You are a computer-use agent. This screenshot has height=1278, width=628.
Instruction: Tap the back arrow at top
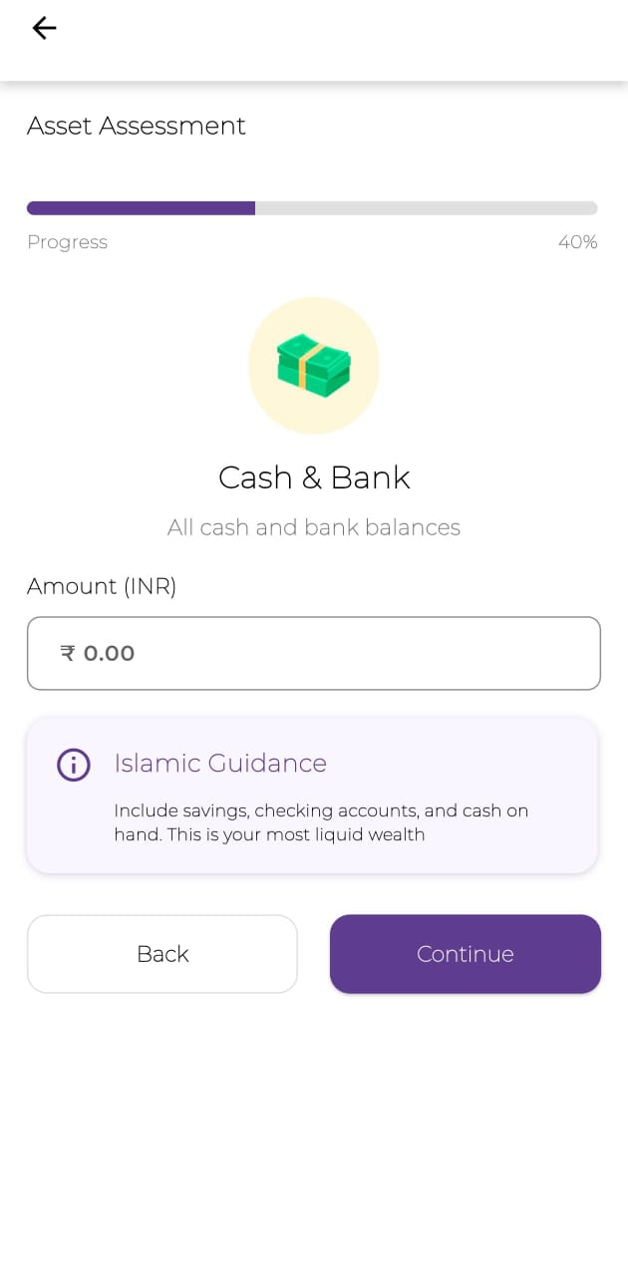pos(44,28)
